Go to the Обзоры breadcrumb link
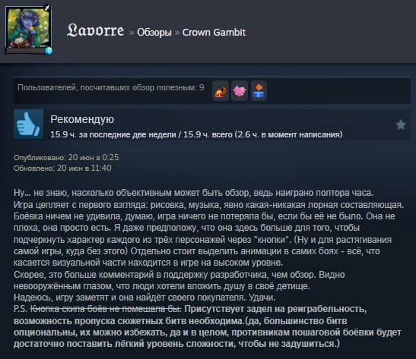The image size is (416, 359). [154, 33]
